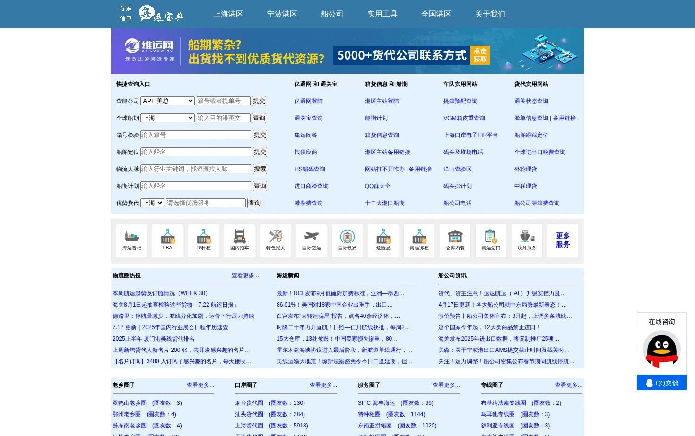
Task: Select the 特色报关 service icon
Action: 275,241
